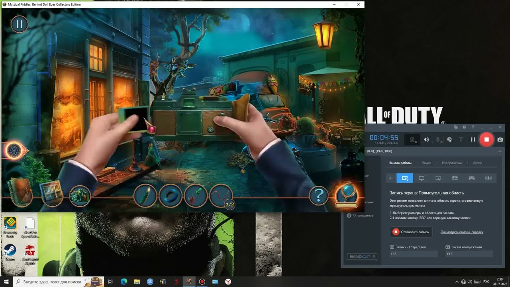Viewport: 510px width, 287px height.
Task: Click the red ball gem near left hand
Action: tap(152, 130)
